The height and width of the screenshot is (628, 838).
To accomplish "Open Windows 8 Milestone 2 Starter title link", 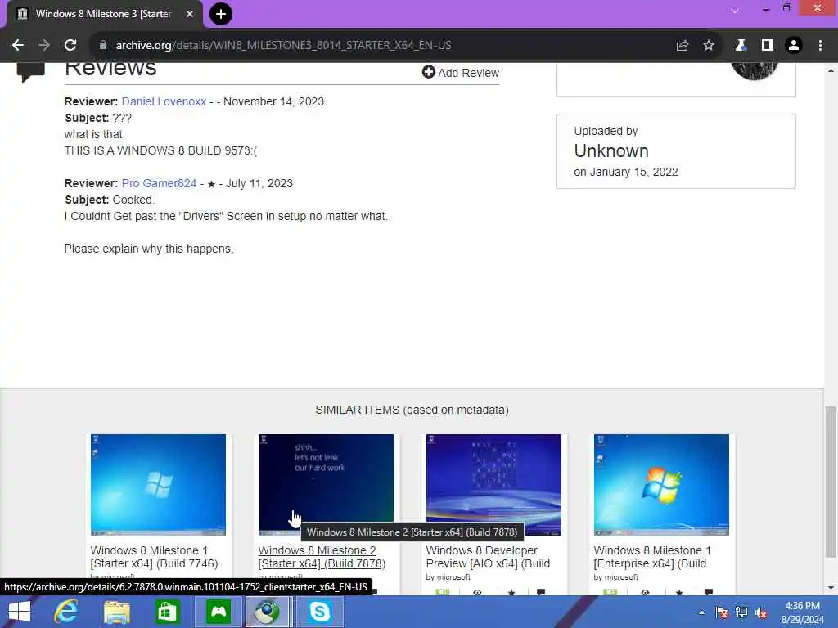I will 322,557.
